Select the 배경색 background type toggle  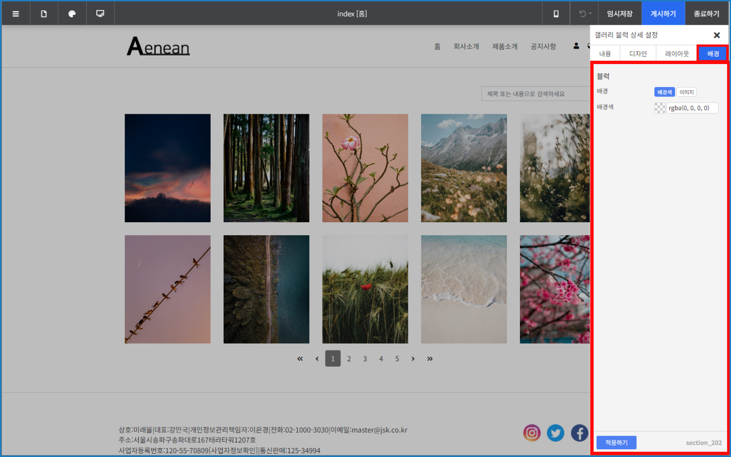point(664,92)
